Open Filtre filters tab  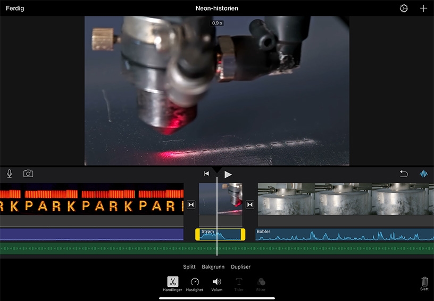click(261, 284)
